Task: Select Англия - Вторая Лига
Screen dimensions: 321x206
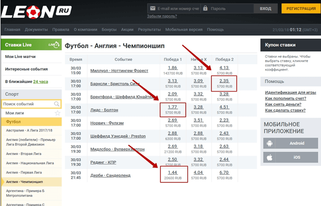Action: click(x=24, y=154)
